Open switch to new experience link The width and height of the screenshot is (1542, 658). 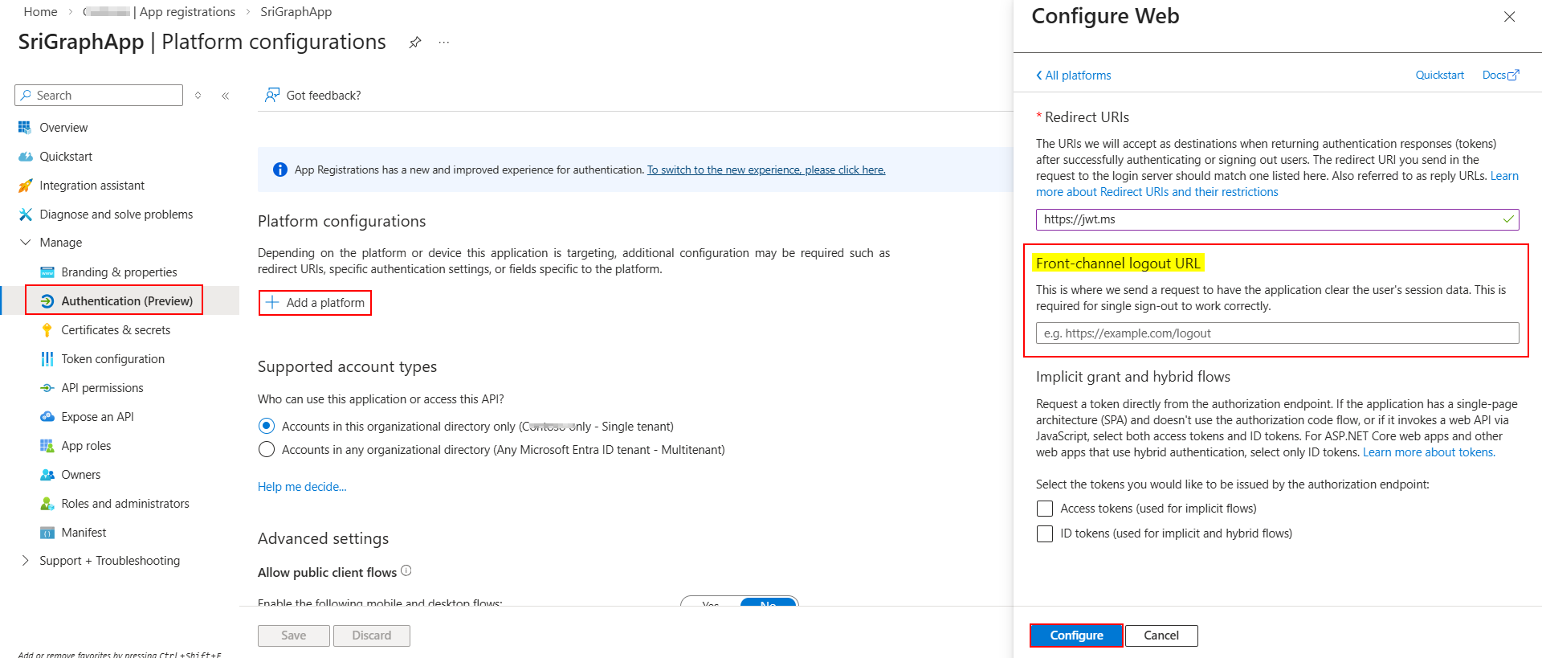pos(766,170)
